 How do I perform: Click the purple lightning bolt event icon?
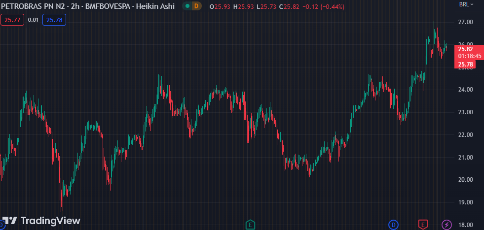[447, 225]
